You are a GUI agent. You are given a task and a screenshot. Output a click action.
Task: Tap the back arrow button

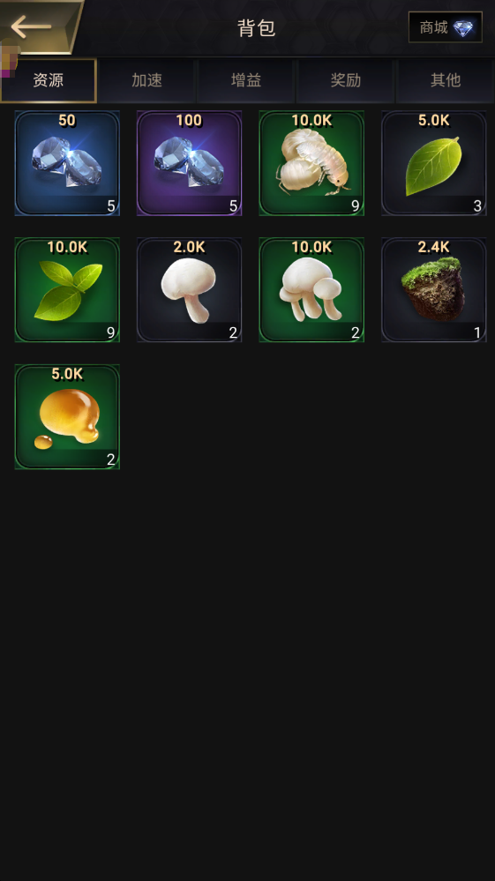pos(34,26)
